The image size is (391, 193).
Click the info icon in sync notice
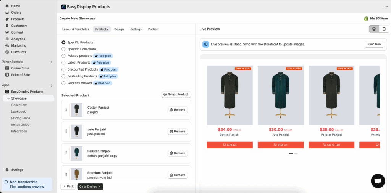[x=206, y=44]
